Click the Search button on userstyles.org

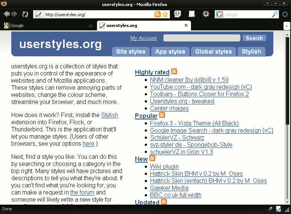coord(254,38)
